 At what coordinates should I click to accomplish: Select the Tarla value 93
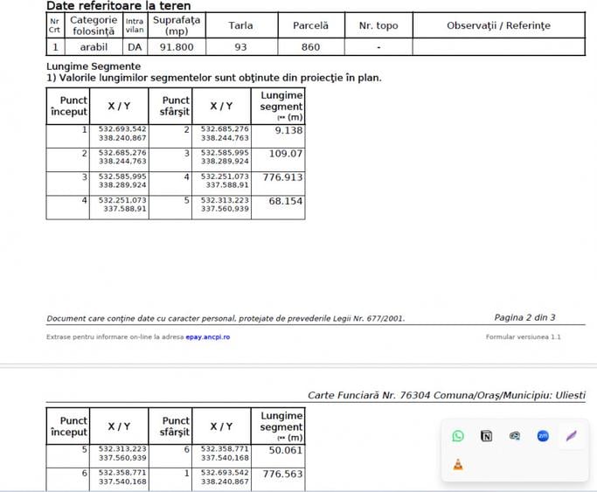click(x=240, y=47)
